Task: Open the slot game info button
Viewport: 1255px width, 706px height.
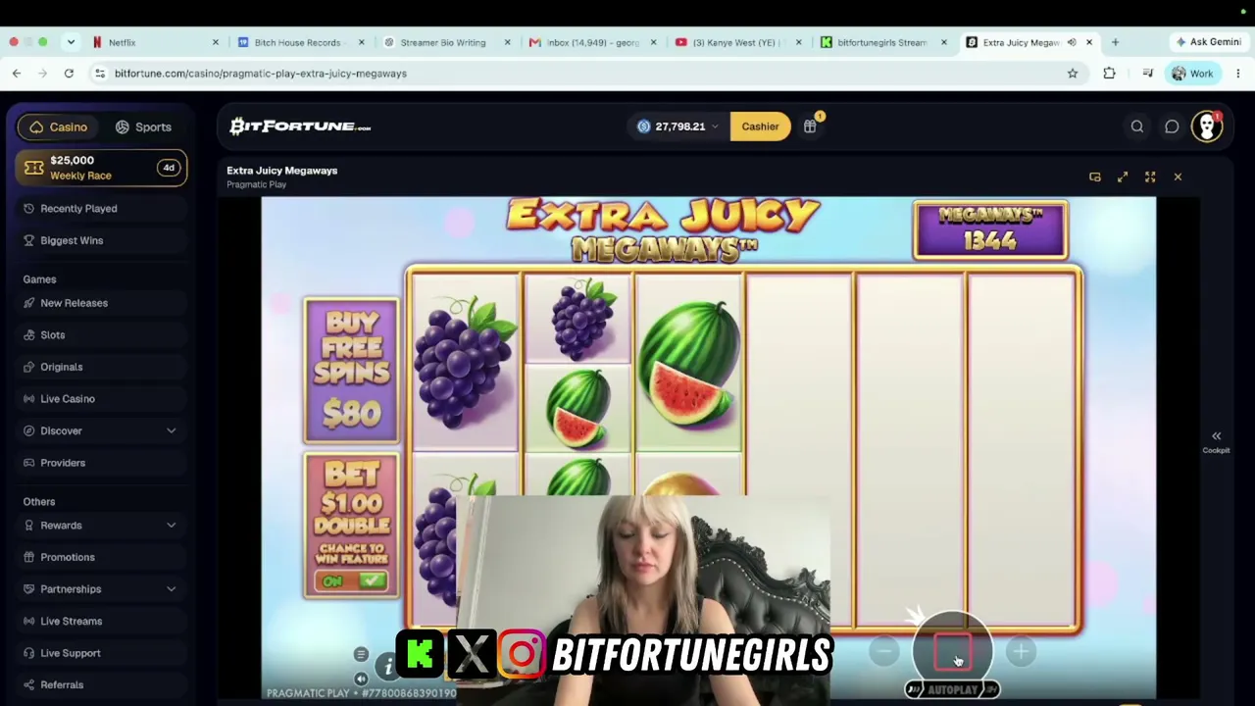Action: coord(387,667)
